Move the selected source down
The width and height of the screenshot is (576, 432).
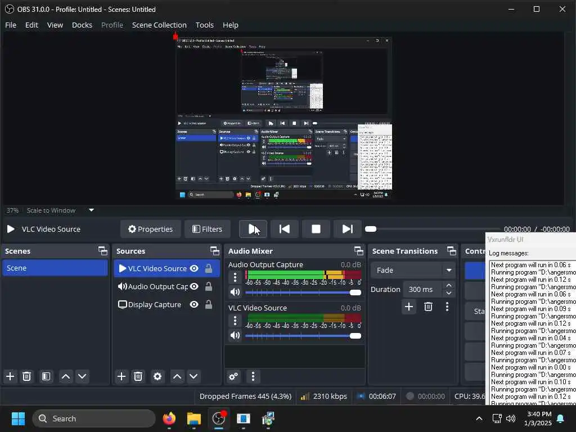pyautogui.click(x=193, y=376)
